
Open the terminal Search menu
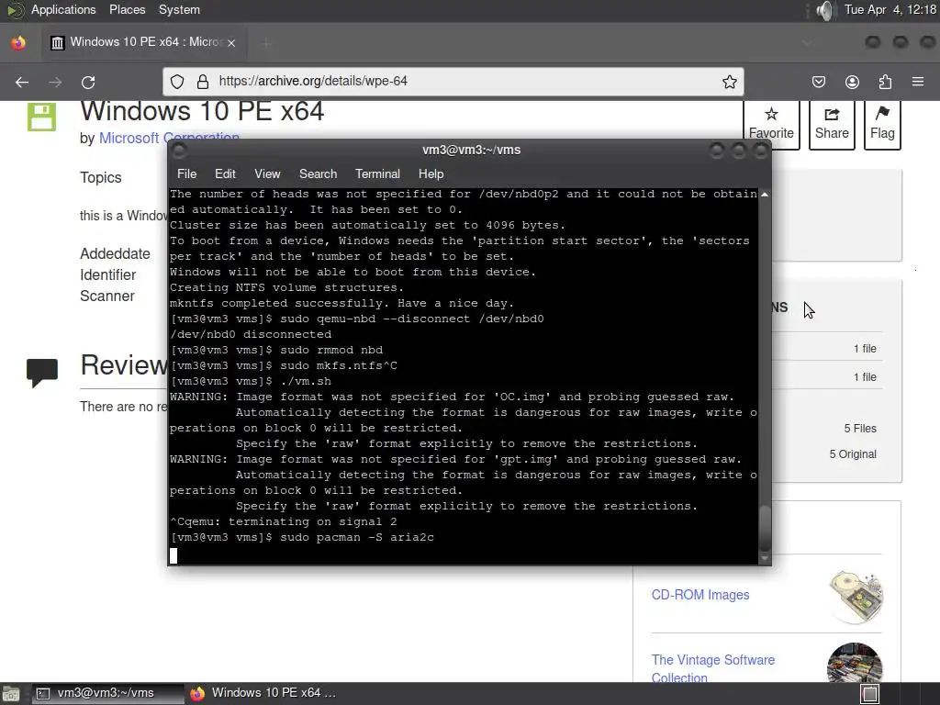click(x=318, y=173)
